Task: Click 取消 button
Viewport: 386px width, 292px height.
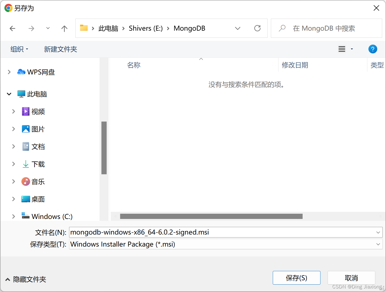Action: pyautogui.click(x=351, y=278)
